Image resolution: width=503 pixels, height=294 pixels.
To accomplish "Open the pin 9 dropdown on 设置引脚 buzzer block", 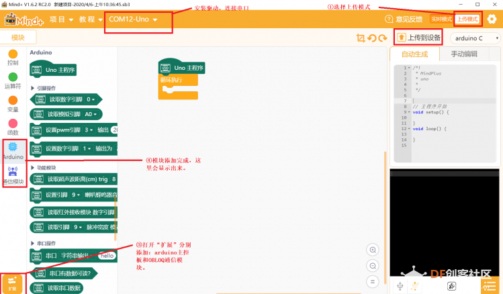I will (x=76, y=195).
